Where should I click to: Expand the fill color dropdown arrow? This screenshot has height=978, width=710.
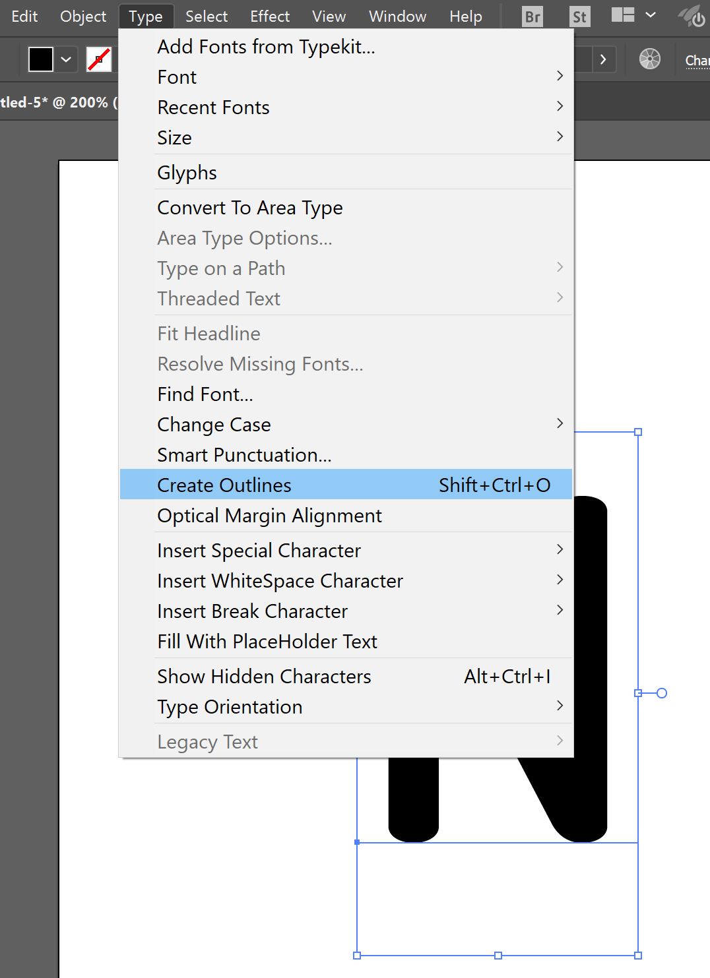click(x=66, y=59)
